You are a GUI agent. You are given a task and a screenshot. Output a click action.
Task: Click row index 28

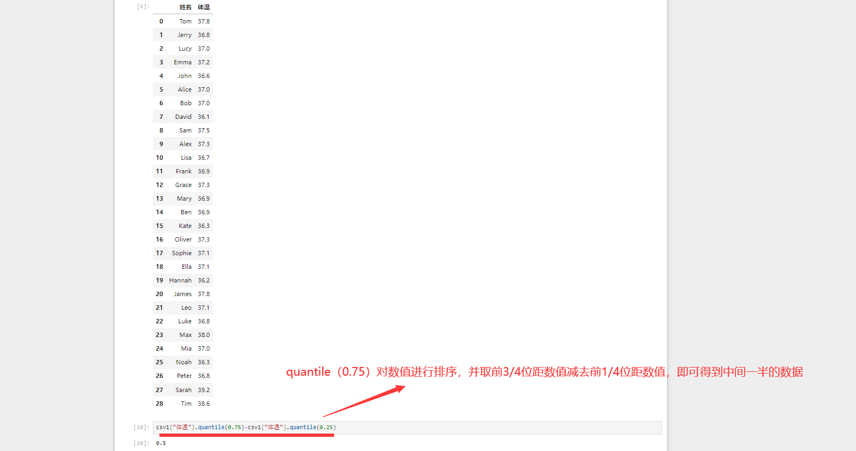pyautogui.click(x=159, y=404)
